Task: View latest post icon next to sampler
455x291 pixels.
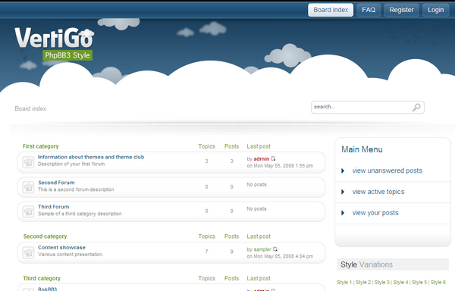Action: point(275,249)
